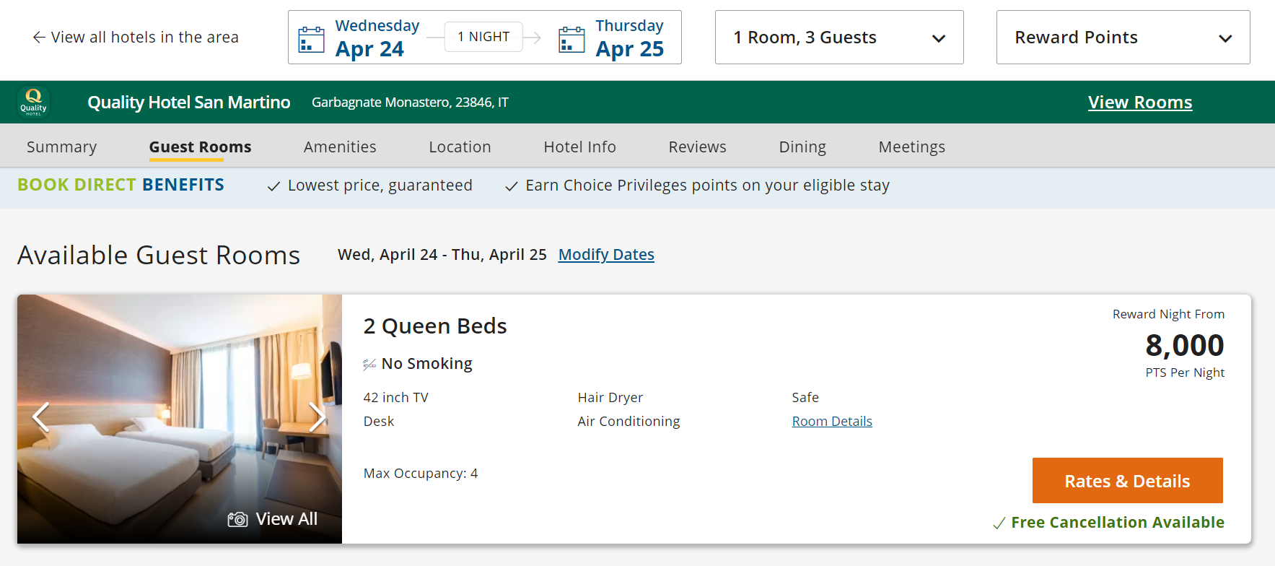Click the Modify Dates link
Viewport: 1275px width, 566px height.
tap(606, 255)
